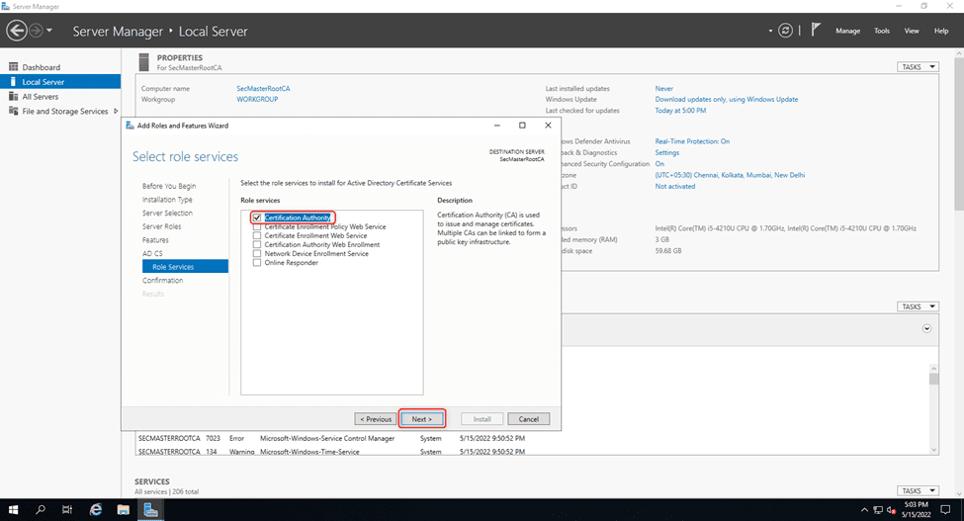This screenshot has height=521, width=964.
Task: Expand File and Storage Services arrow
Action: point(116,111)
